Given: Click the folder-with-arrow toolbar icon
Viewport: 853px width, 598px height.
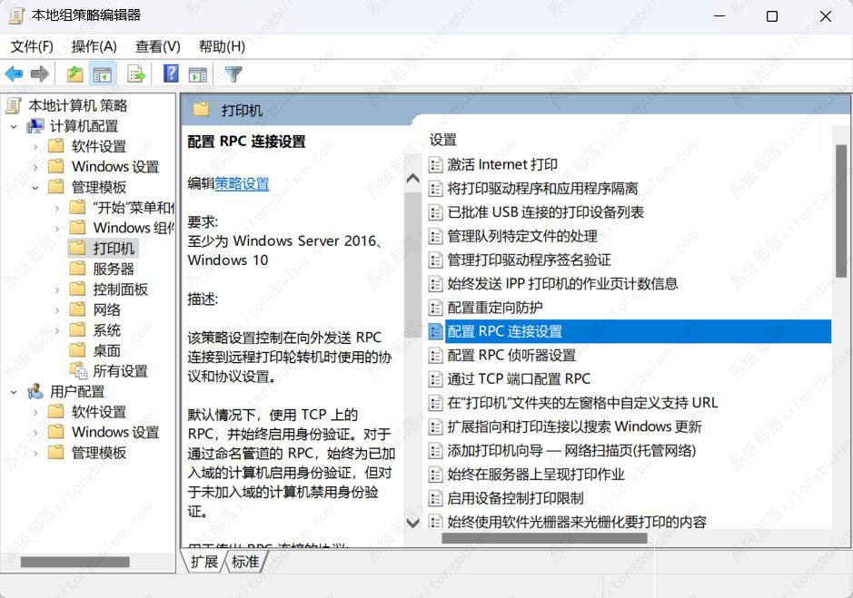Looking at the screenshot, I should (74, 74).
